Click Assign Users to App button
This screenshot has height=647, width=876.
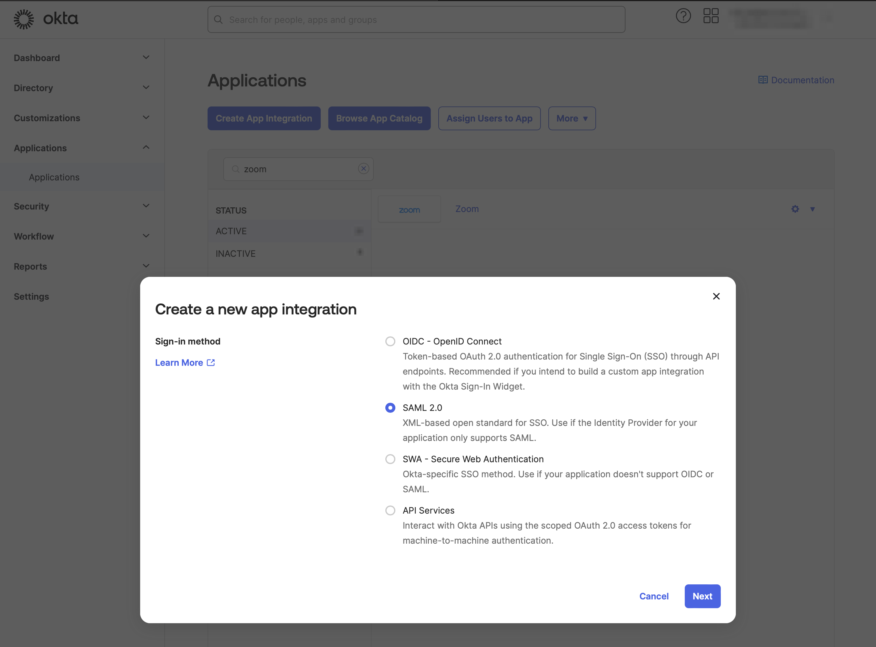[x=489, y=118]
